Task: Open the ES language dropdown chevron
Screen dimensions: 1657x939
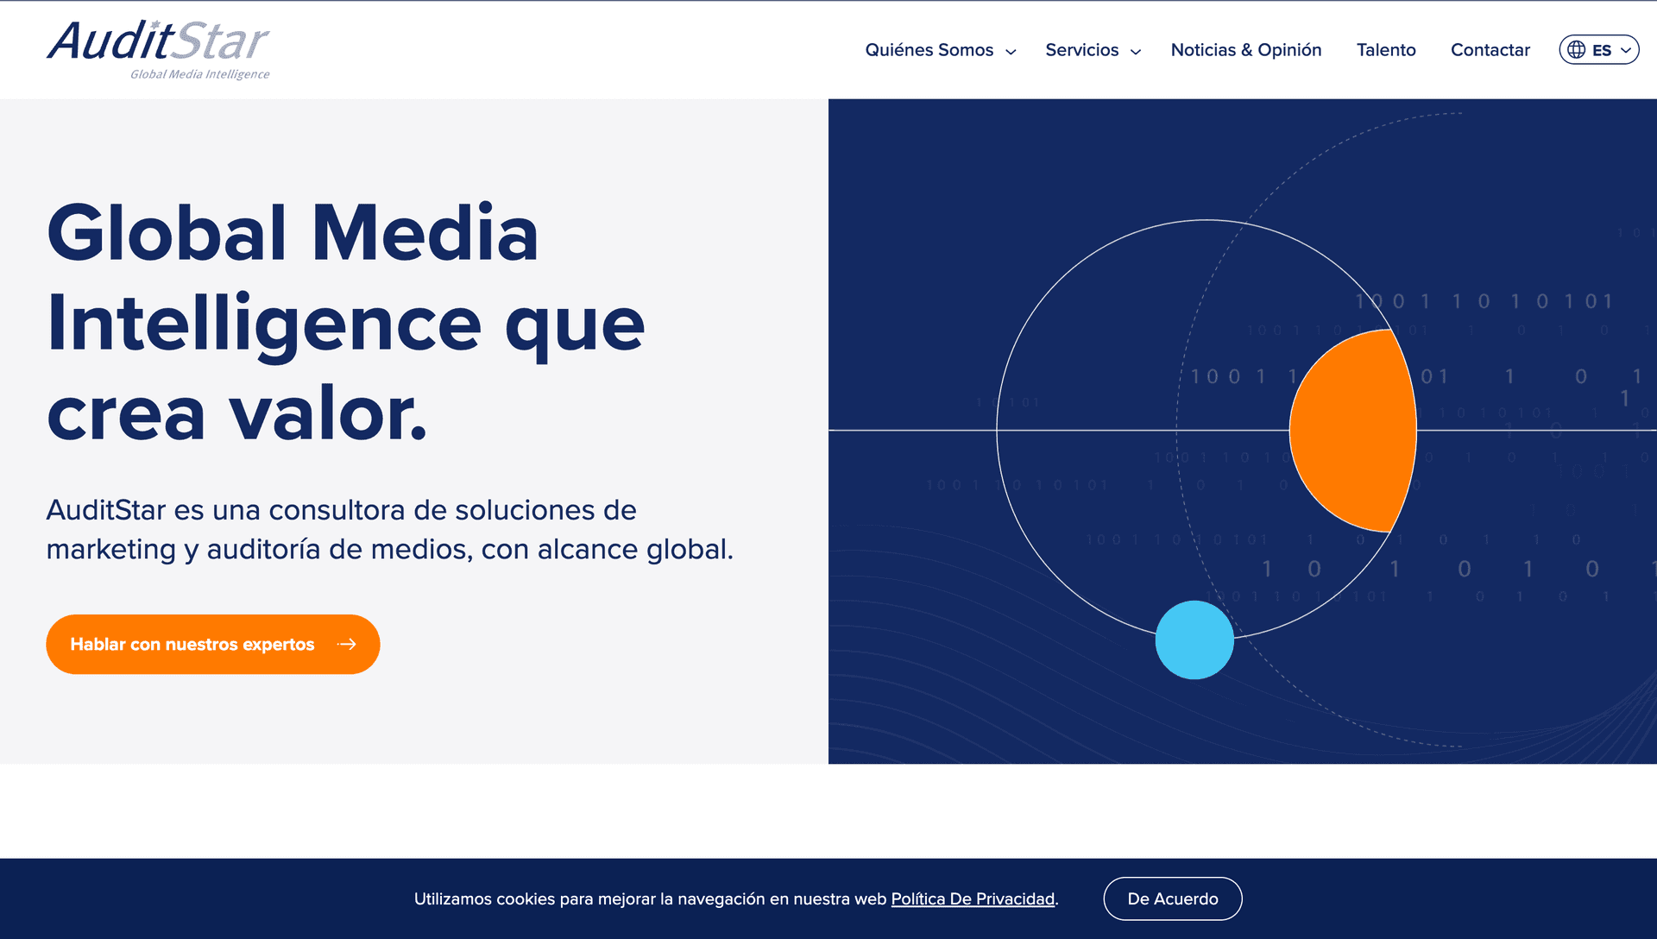Action: [x=1626, y=50]
